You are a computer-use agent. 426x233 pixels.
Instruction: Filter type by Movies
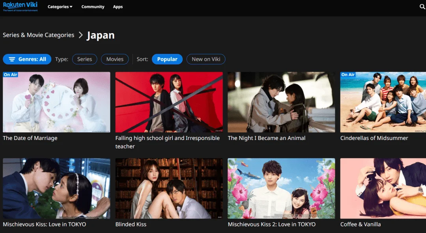pyautogui.click(x=115, y=59)
